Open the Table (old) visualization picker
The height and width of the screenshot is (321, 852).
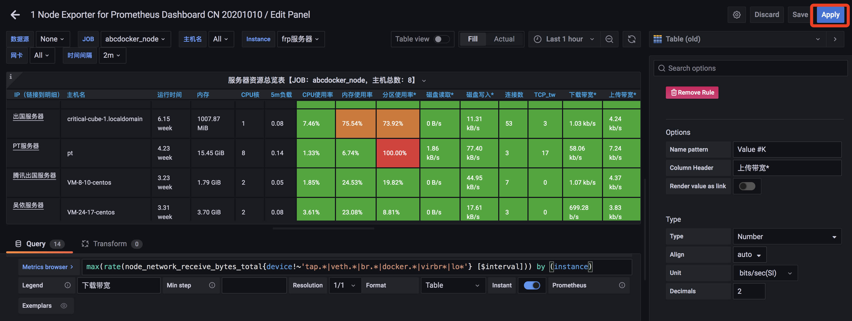click(x=737, y=39)
